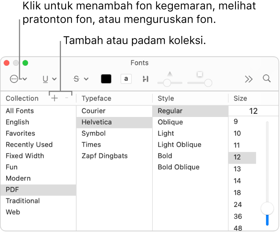This screenshot has width=280, height=232.
Task: Click the Collection column header
Action: tap(22, 99)
